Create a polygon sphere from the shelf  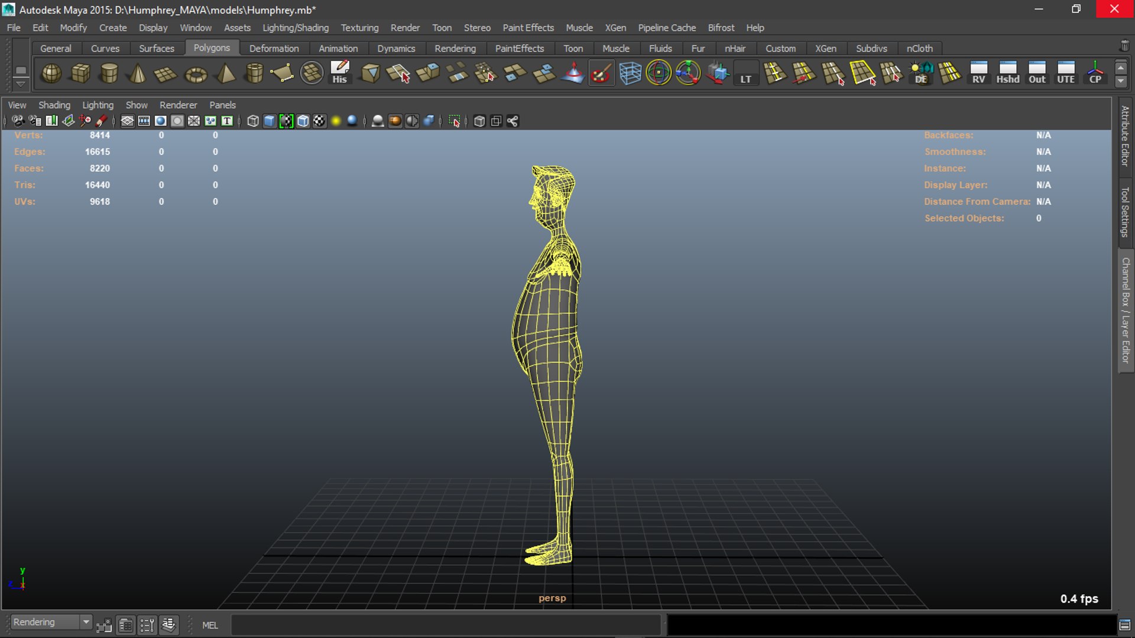pos(51,73)
